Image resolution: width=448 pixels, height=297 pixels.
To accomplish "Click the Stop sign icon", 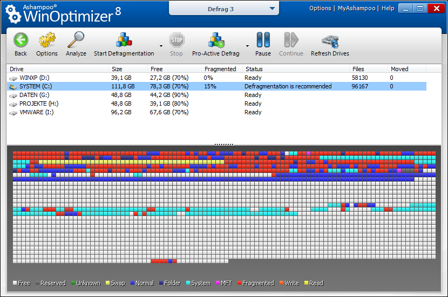I will (177, 40).
